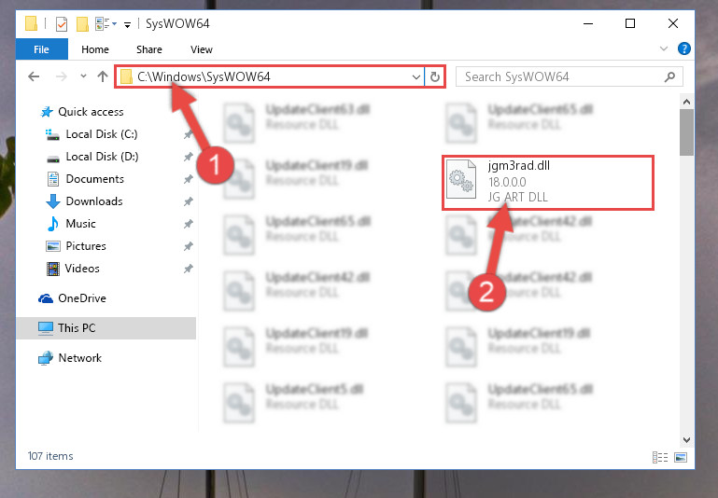This screenshot has height=498, width=718.
Task: Select the jgm3rad.dll file
Action: (x=548, y=183)
